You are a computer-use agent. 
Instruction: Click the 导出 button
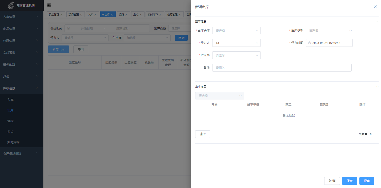(x=81, y=49)
